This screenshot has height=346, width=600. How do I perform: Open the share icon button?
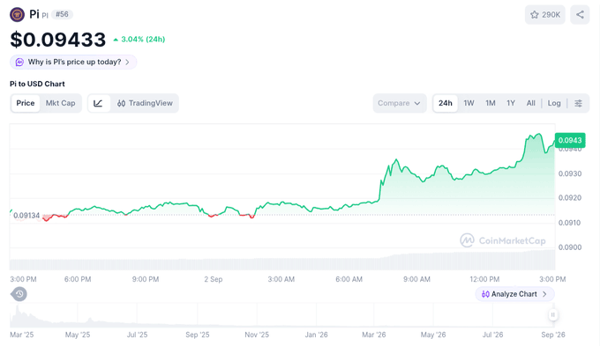click(580, 15)
